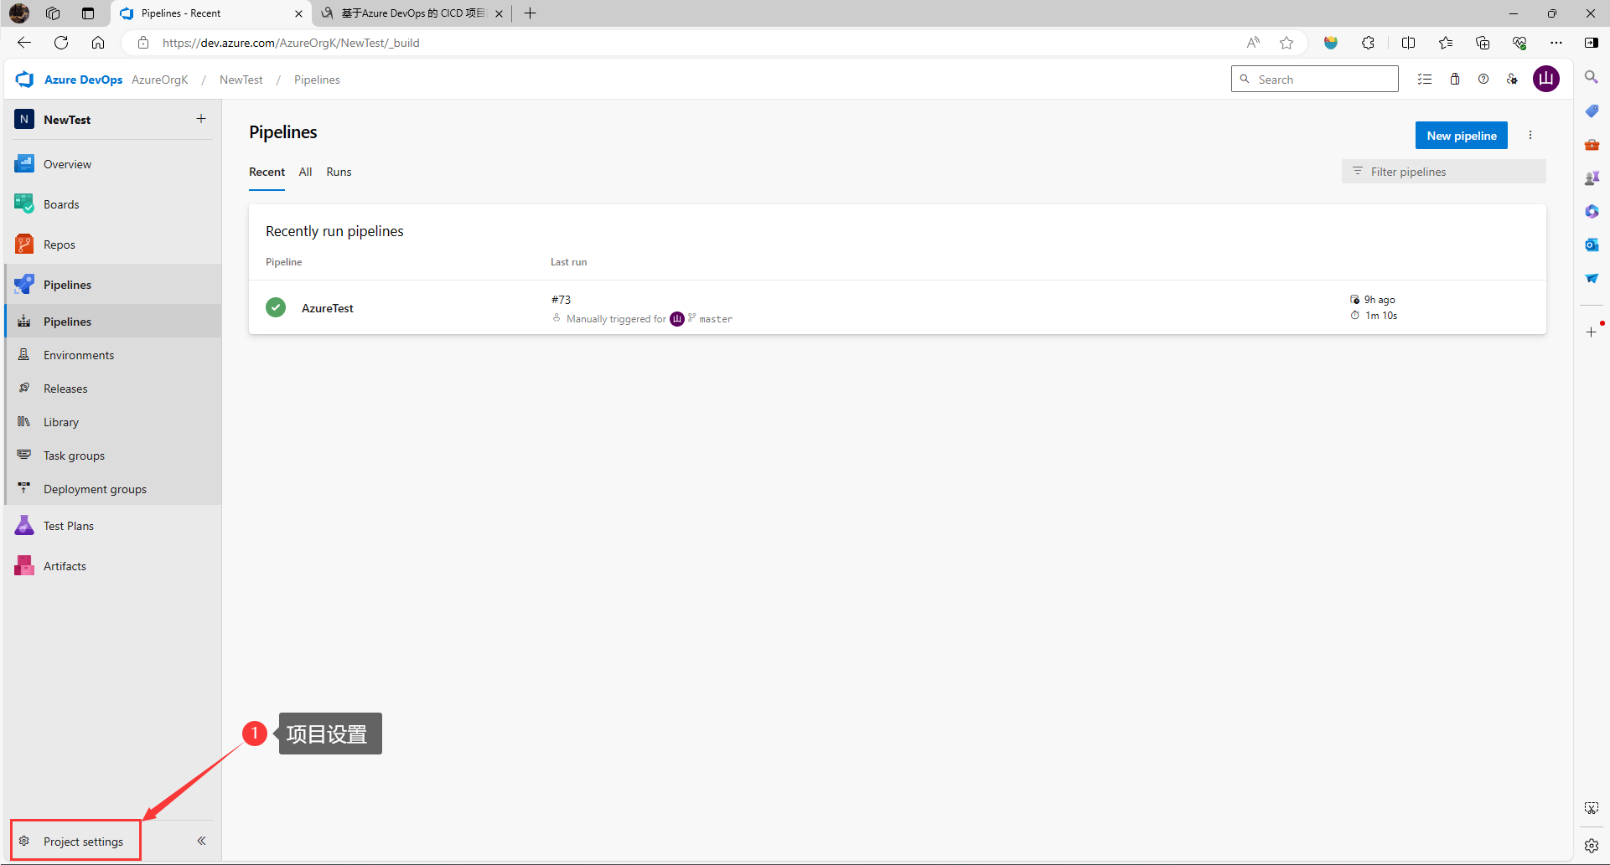
Task: Click the New pipeline button
Action: (1462, 136)
